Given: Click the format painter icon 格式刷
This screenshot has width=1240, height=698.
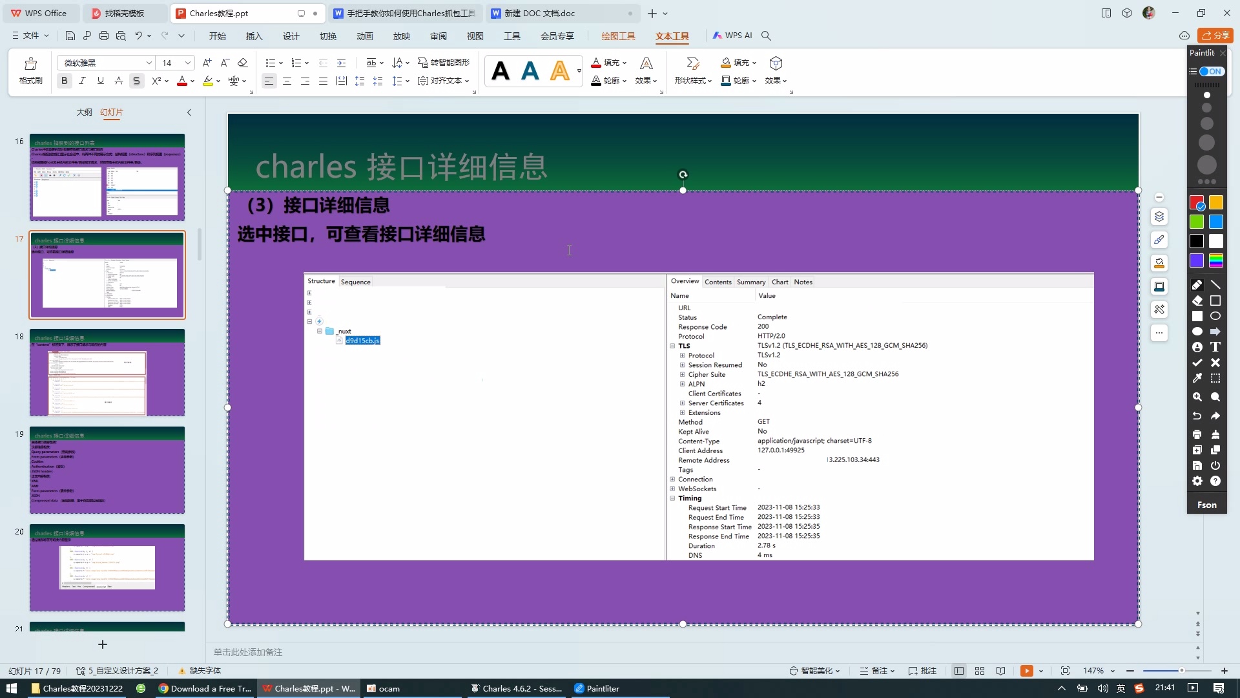Looking at the screenshot, I should tap(30, 71).
